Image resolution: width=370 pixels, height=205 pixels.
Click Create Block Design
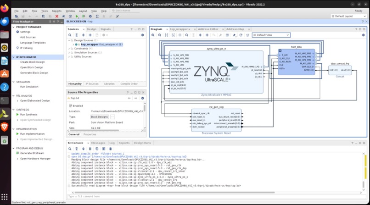[x=32, y=62]
